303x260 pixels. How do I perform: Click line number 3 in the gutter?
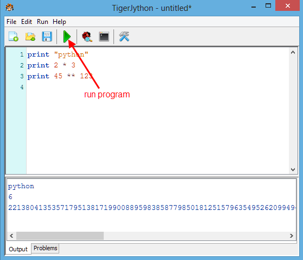pos(22,76)
